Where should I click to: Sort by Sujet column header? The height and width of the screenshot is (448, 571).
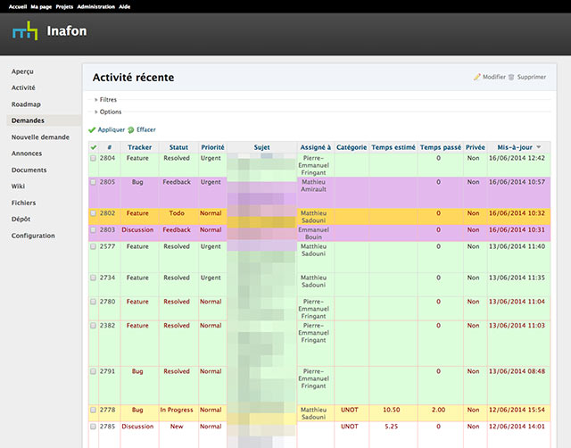tap(261, 147)
